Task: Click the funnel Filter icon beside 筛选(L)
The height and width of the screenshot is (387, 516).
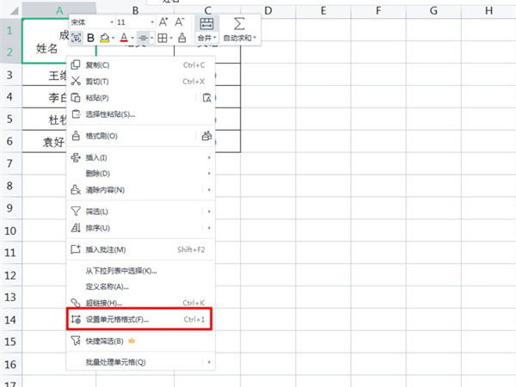Action: point(76,212)
